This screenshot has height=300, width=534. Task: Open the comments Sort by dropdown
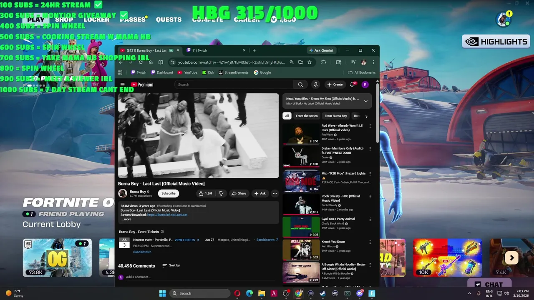click(171, 265)
